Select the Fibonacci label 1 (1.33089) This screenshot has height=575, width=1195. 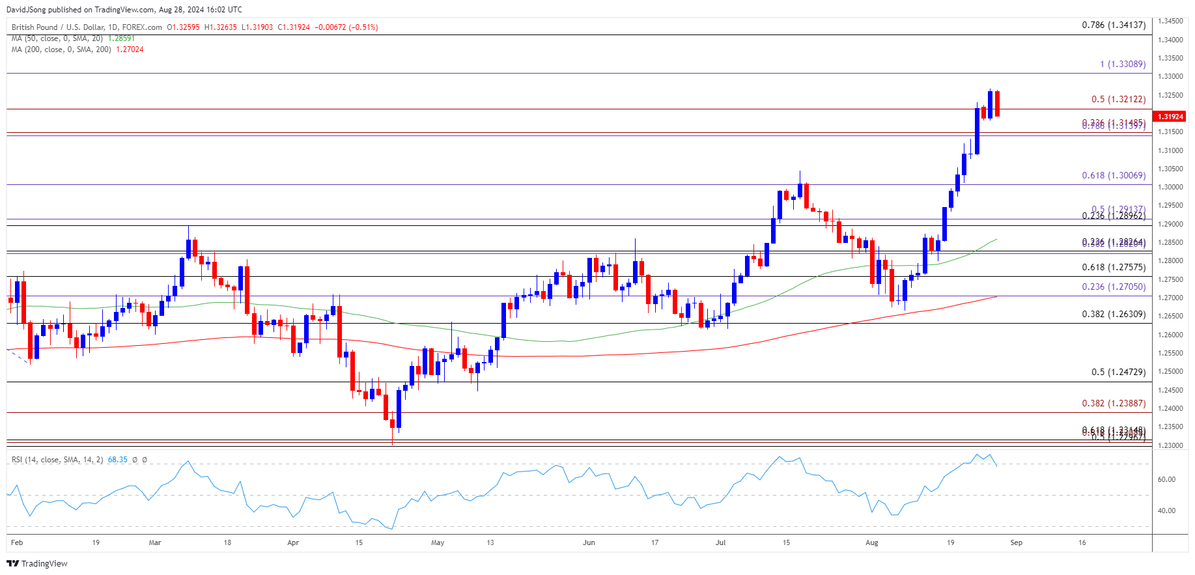point(1123,64)
